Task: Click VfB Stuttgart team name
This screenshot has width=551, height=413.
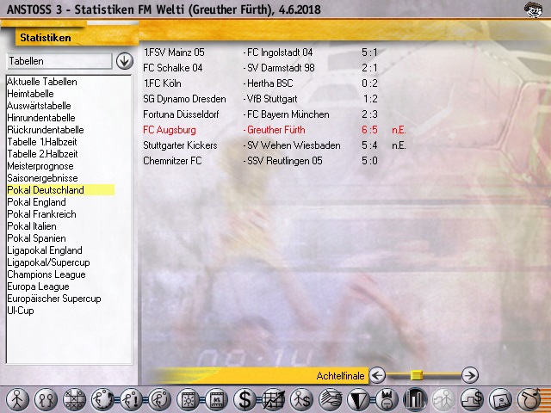Action: [272, 99]
